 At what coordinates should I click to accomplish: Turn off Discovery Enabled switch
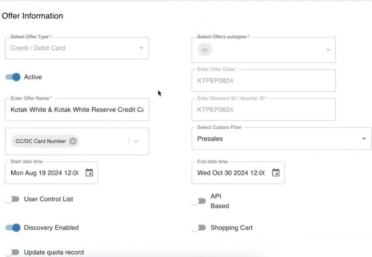point(13,228)
